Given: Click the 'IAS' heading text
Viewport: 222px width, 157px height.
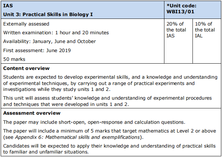Looking at the screenshot, I should 8,6.
